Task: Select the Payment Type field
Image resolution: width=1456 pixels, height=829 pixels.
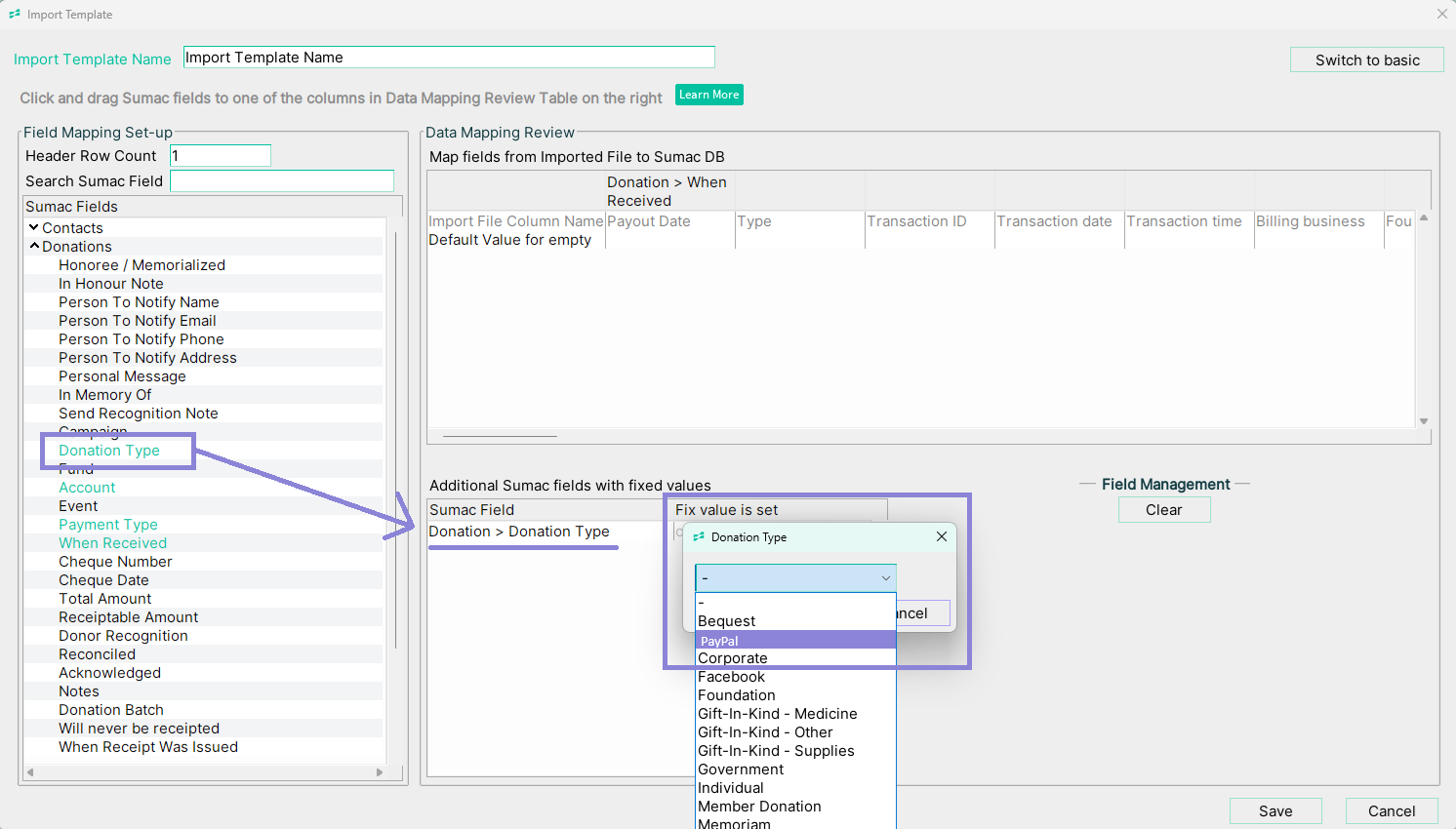Action: pos(108,525)
